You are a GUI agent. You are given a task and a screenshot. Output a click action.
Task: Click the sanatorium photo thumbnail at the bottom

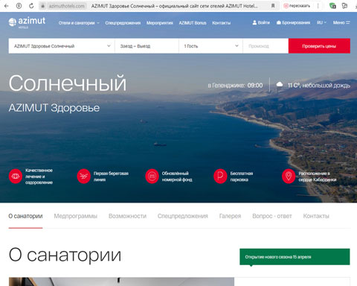click(x=121, y=282)
